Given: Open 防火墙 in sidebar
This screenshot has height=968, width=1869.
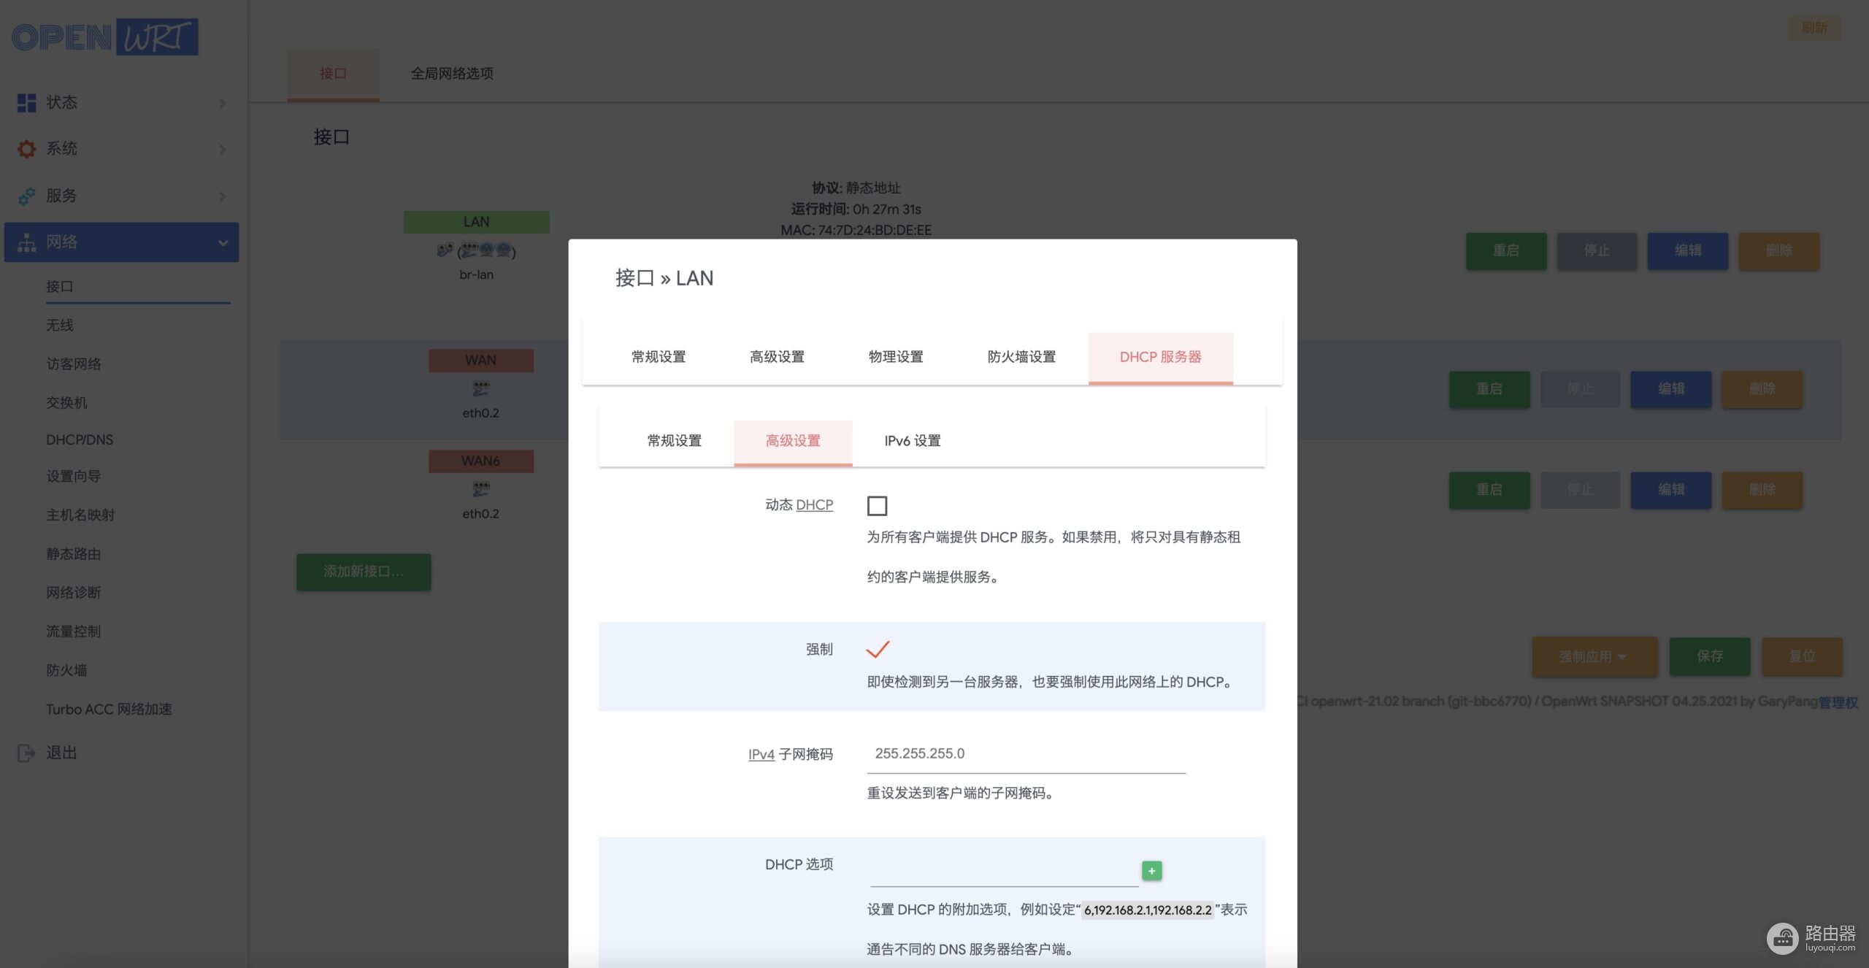Looking at the screenshot, I should [x=66, y=670].
